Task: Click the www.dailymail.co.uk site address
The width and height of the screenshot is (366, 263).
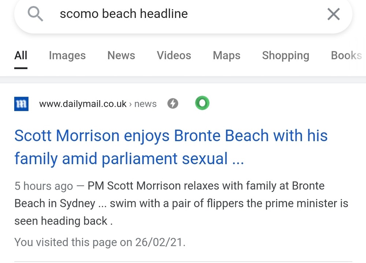Action: [83, 104]
